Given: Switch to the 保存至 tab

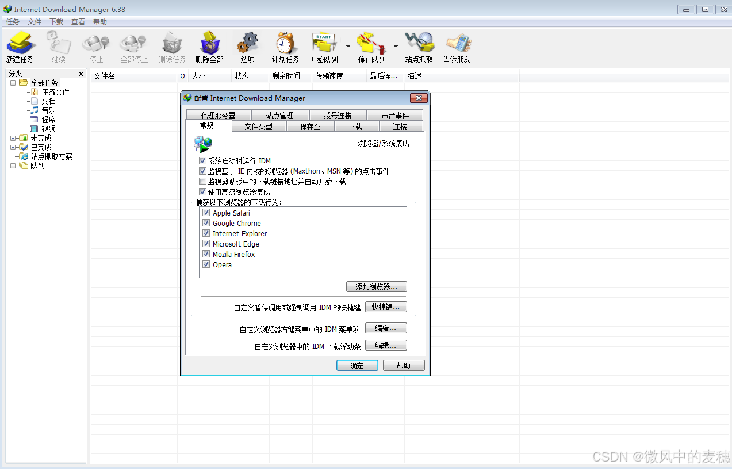Looking at the screenshot, I should pyautogui.click(x=310, y=126).
